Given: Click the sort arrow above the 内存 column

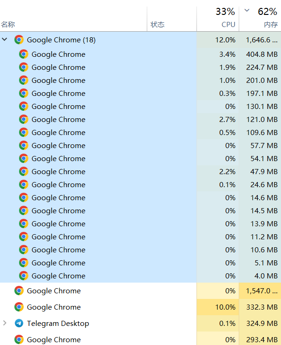Looking at the screenshot, I should pyautogui.click(x=247, y=11).
